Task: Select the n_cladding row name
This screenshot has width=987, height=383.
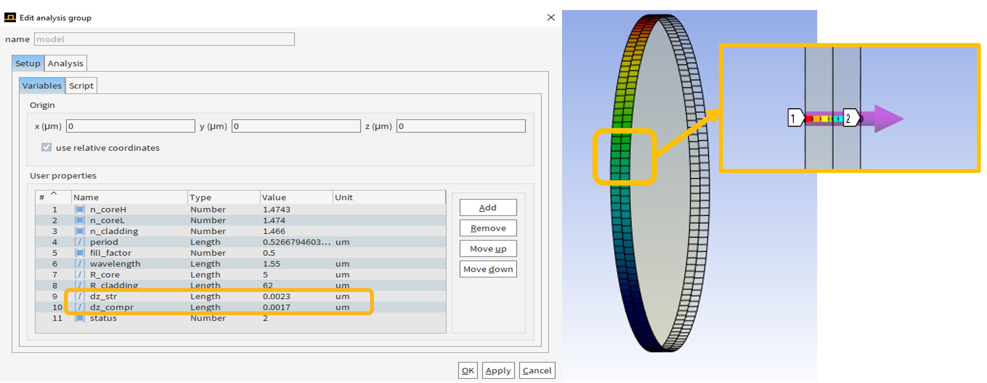Action: [114, 231]
